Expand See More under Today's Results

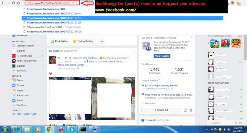click(150, 103)
